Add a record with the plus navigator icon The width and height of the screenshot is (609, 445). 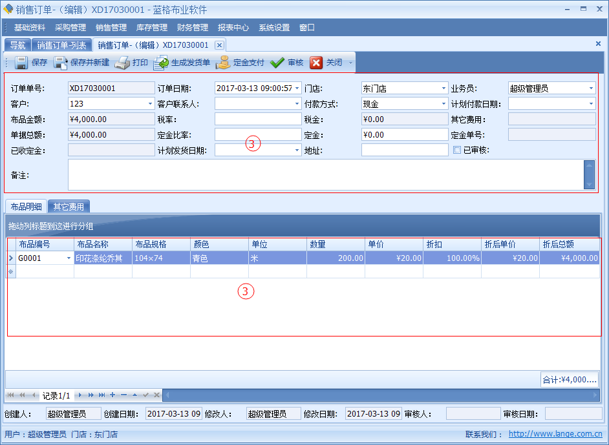point(112,395)
